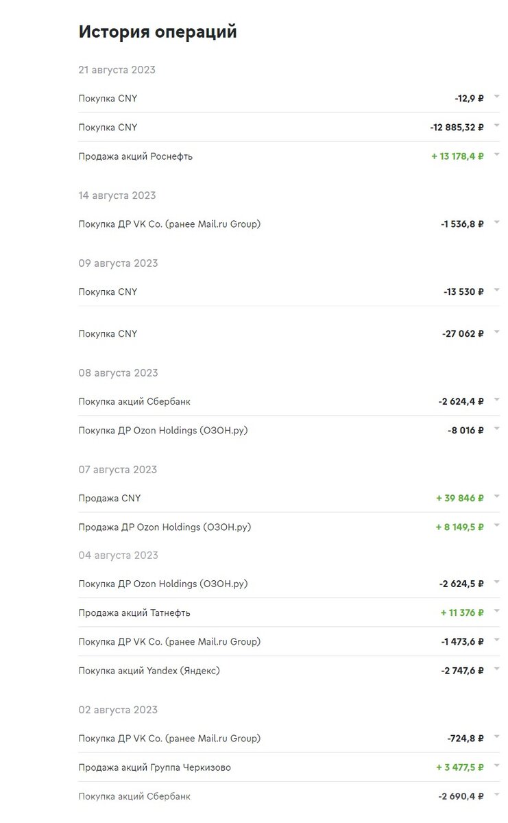Expand the 12,9 ₽ CNY purchase row arrow
This screenshot has width=508, height=823.
tap(496, 97)
